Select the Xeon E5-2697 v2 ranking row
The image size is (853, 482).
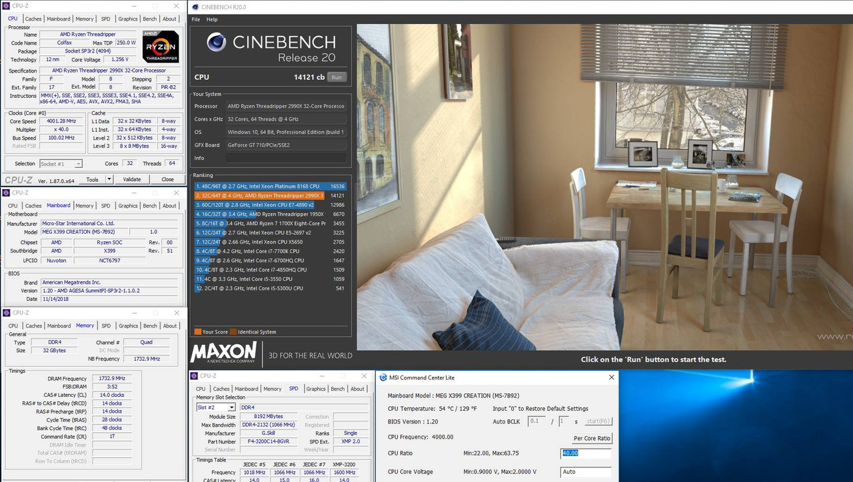pyautogui.click(x=270, y=233)
